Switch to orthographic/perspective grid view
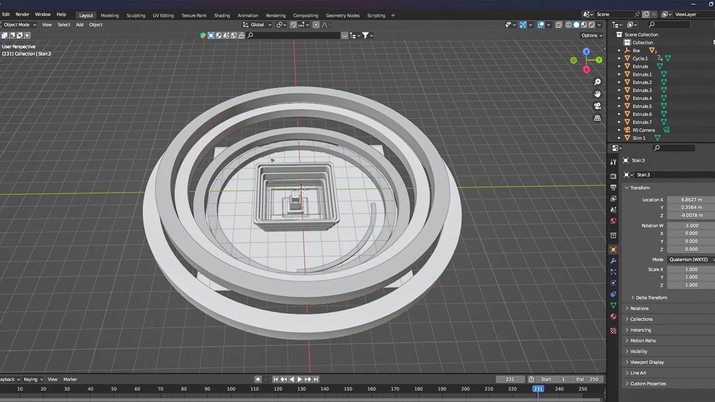715x402 pixels. [x=597, y=118]
